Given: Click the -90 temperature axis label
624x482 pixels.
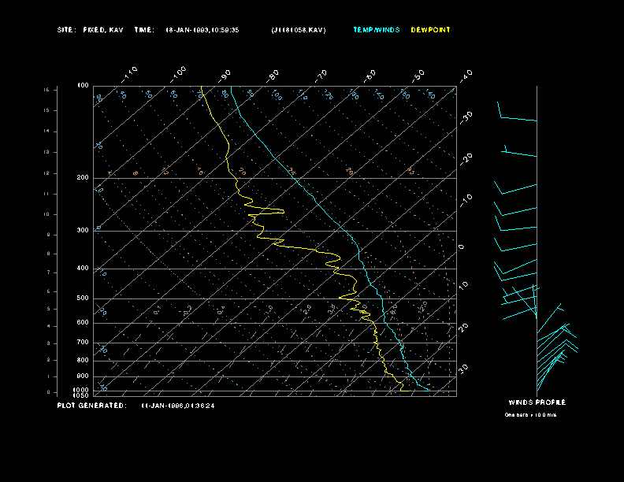Looking at the screenshot, I should point(225,76).
